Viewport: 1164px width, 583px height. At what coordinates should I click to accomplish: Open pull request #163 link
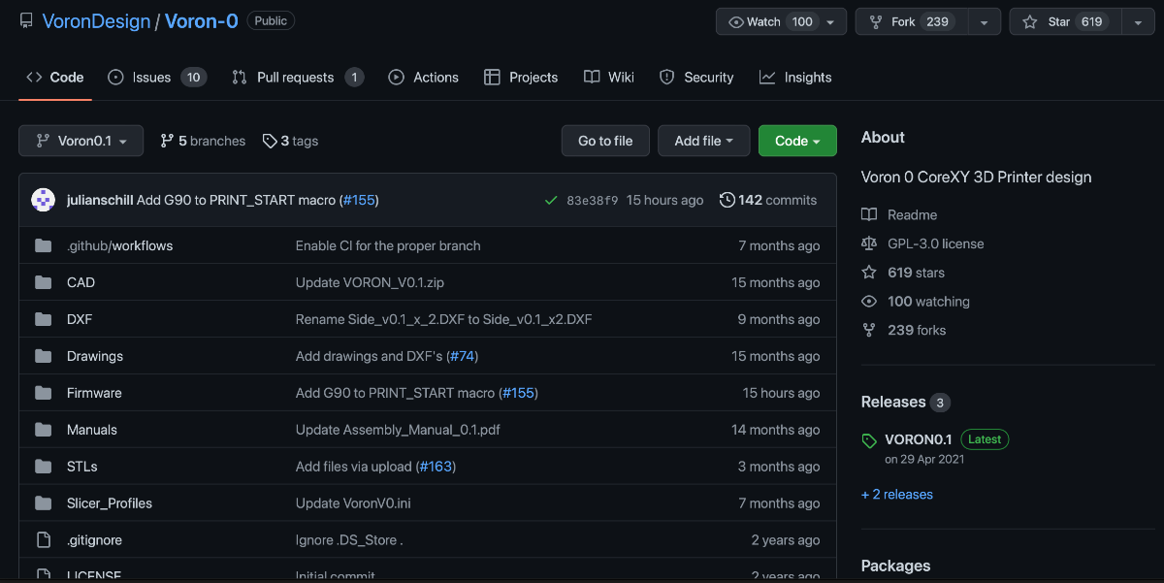[x=436, y=467]
